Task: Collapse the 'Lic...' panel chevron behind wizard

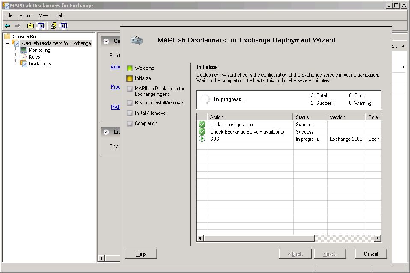Action: 106,132
